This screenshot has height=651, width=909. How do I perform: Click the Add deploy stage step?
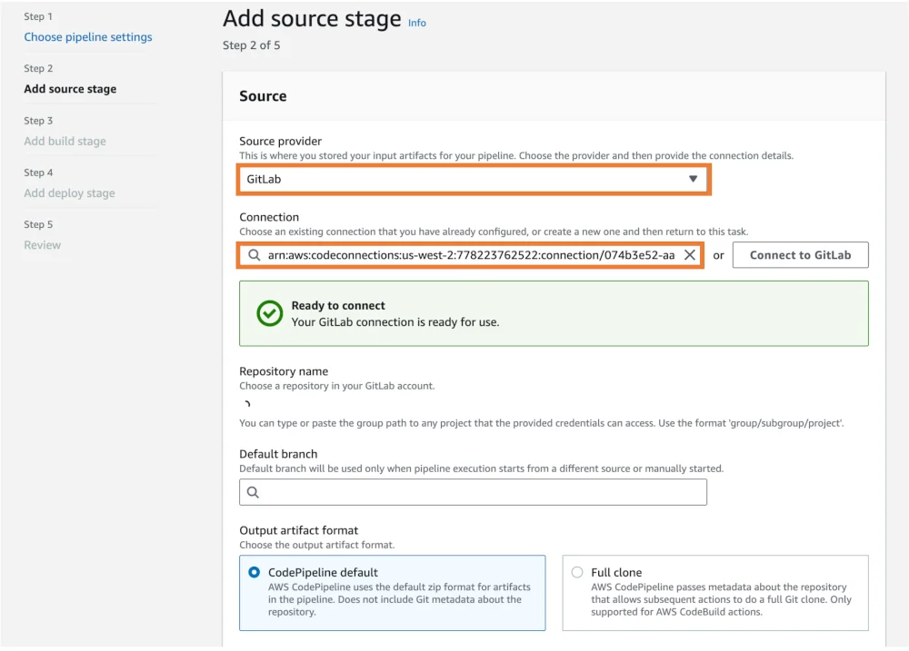pos(68,192)
